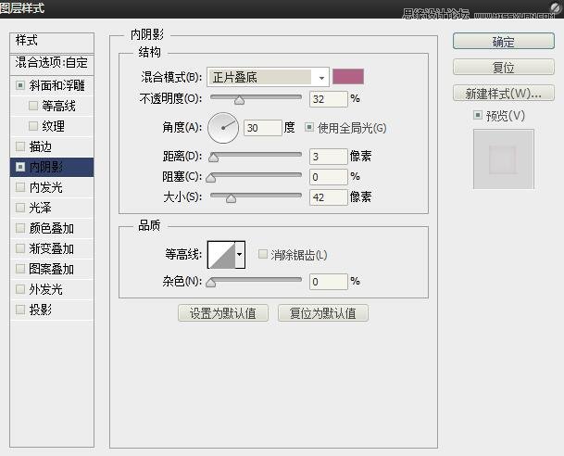564x456 pixels.
Task: Click the 不透明度 value field
Action: pyautogui.click(x=329, y=99)
